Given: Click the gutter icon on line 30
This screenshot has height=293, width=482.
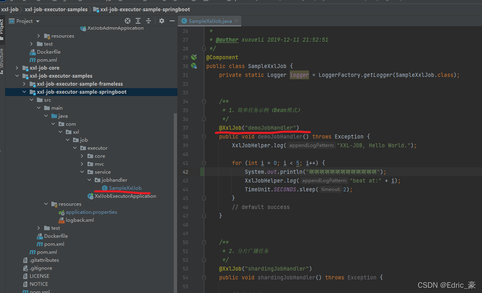Looking at the screenshot, I should coord(194,66).
